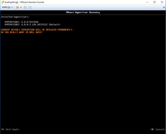Click the N: Cancel option
Viewport: 166px width, 134px height.
158,129
